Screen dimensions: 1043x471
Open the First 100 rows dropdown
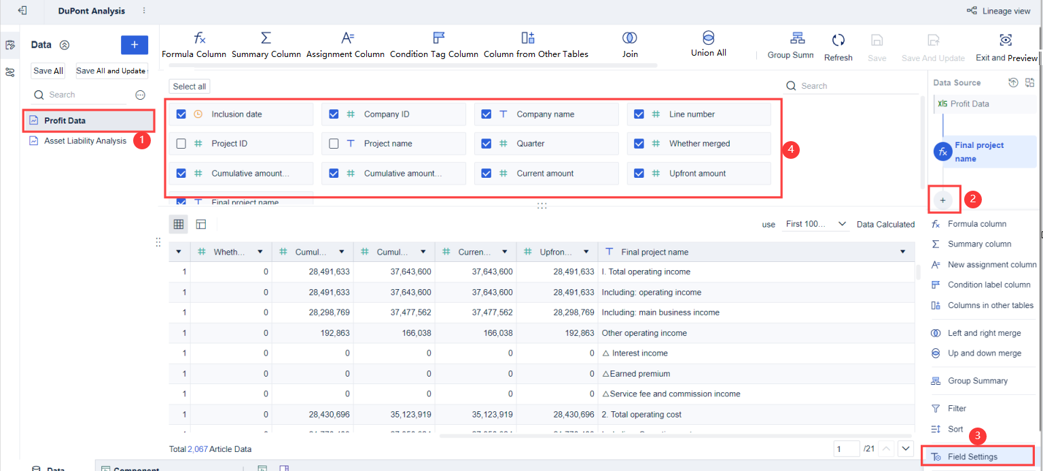(x=815, y=224)
